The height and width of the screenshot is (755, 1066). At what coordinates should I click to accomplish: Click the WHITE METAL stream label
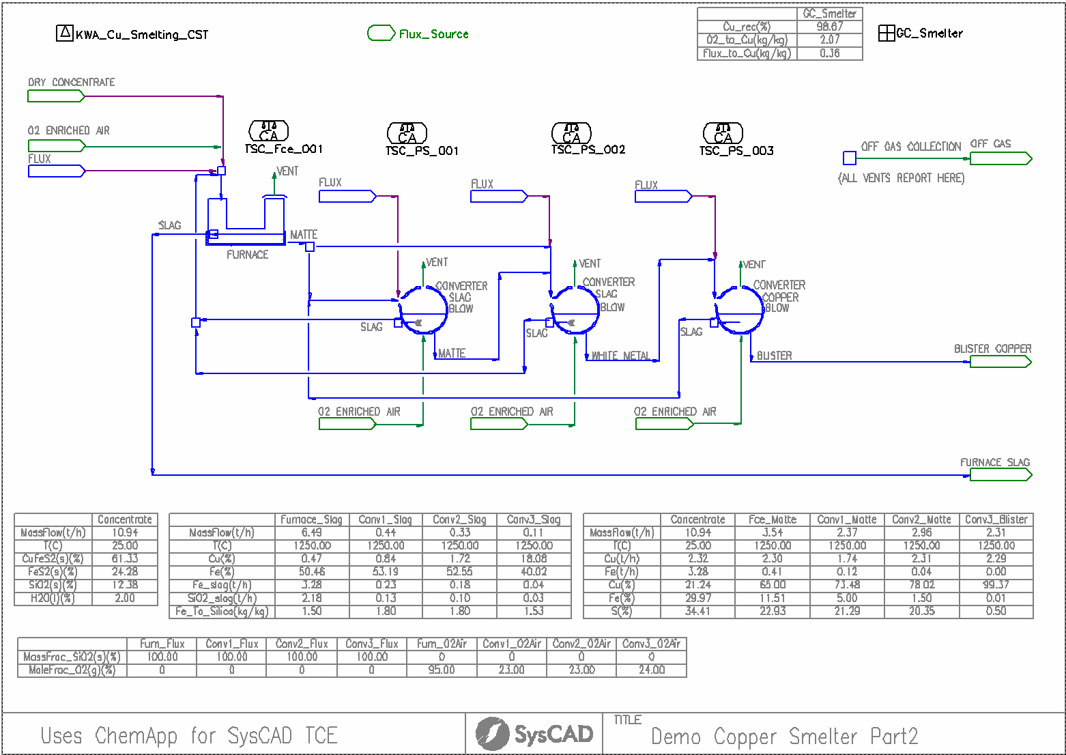point(620,356)
